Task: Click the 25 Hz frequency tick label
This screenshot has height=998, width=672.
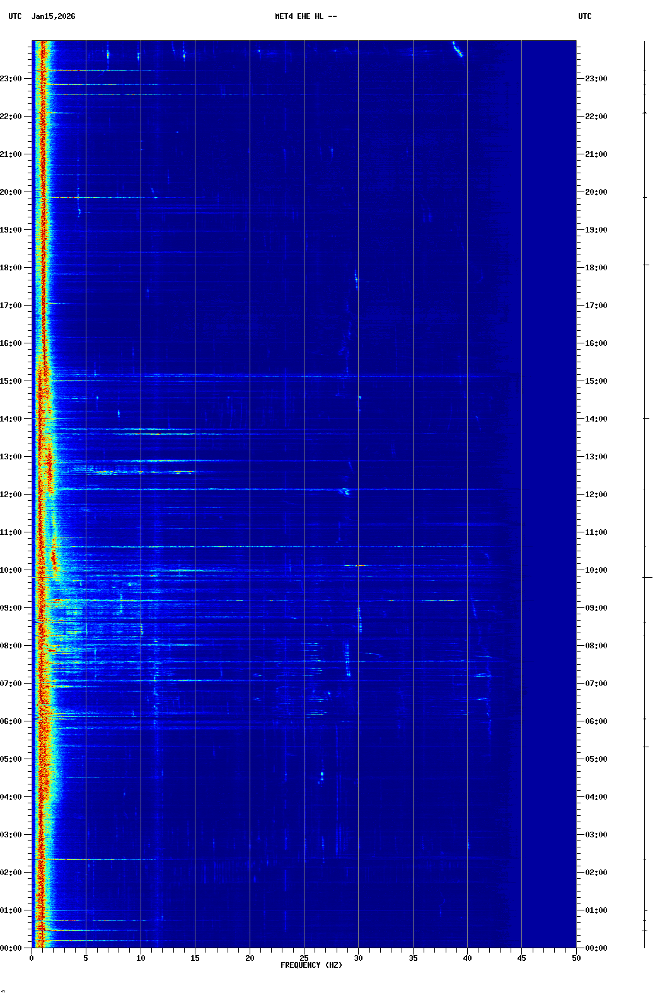Action: click(x=304, y=958)
